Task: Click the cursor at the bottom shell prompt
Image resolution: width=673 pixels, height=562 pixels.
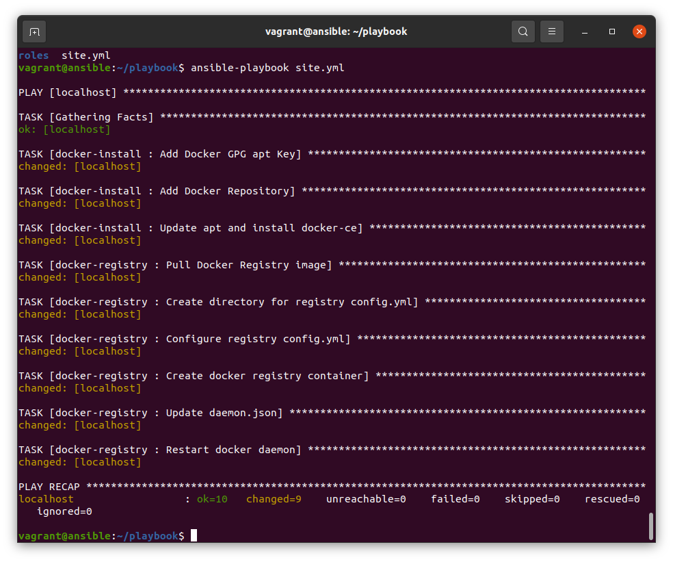Action: click(x=194, y=535)
